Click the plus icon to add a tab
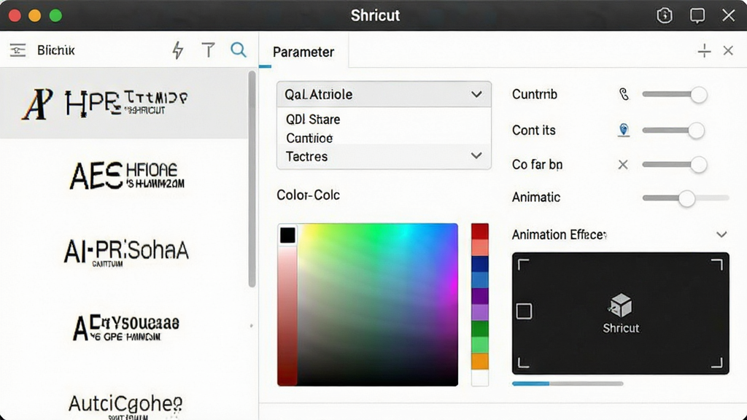This screenshot has width=747, height=420. click(704, 50)
